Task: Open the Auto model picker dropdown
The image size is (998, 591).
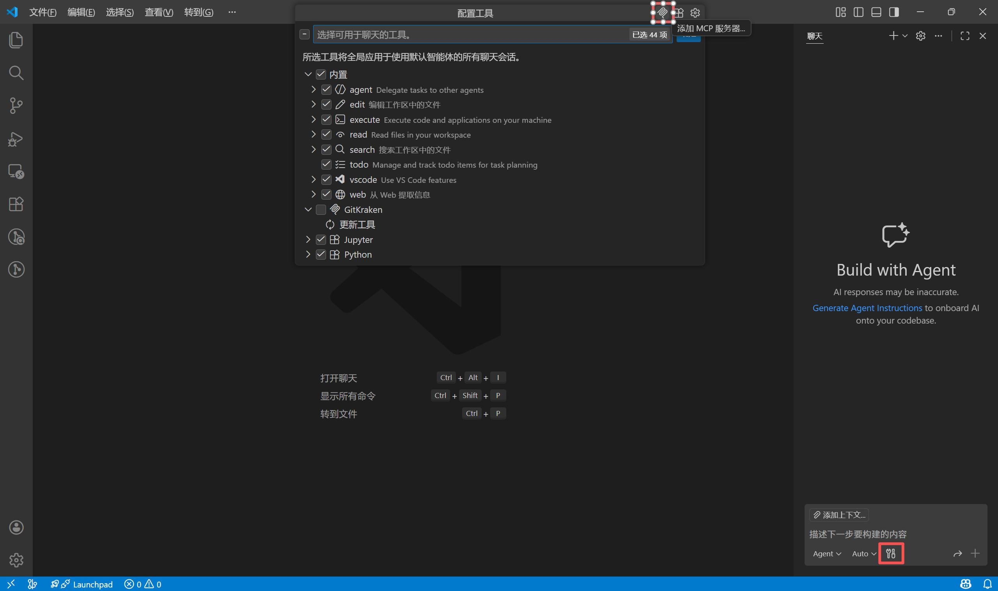Action: click(x=863, y=554)
